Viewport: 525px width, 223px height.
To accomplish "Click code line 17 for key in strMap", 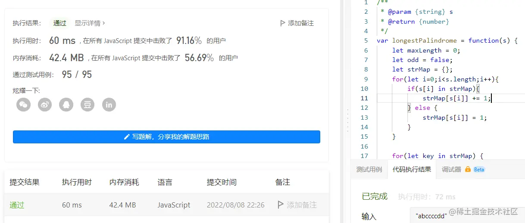I will [438, 156].
